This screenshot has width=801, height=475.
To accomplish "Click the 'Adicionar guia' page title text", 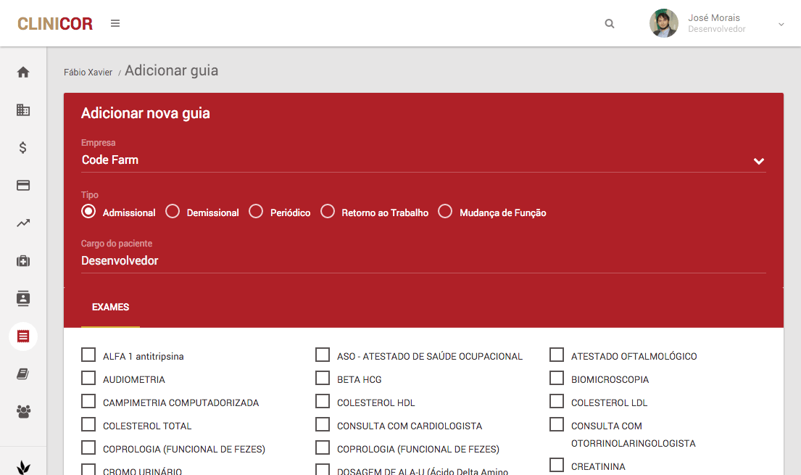I will [171, 70].
